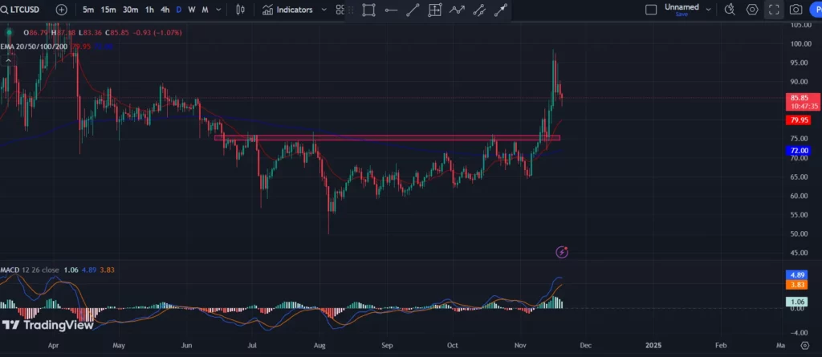Expand the layout manage chevron
This screenshot has height=357, width=822.
click(x=709, y=10)
